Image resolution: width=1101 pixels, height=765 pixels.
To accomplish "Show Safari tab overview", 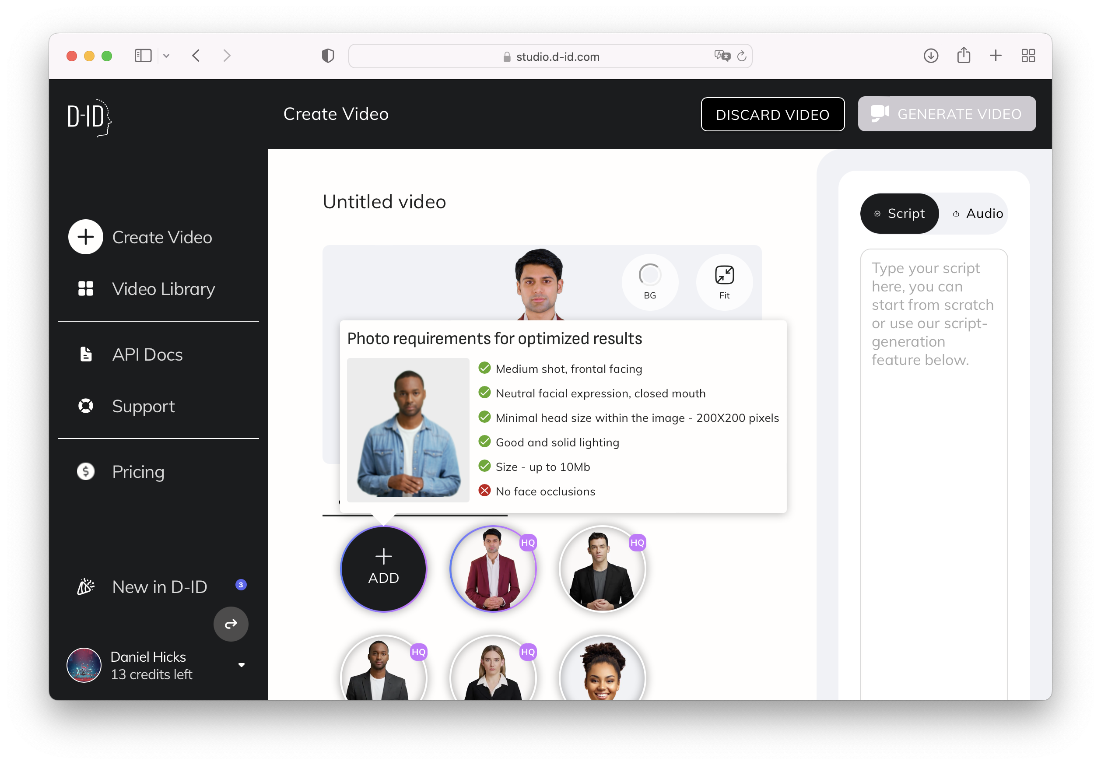I will pos(1027,56).
